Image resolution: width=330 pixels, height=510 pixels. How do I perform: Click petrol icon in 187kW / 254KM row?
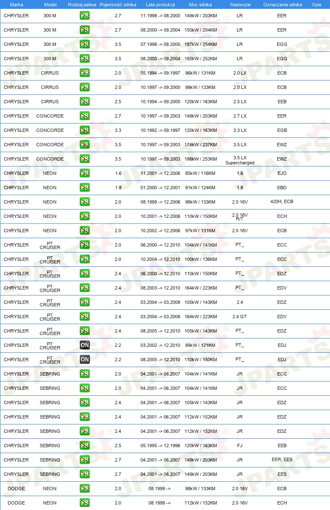pyautogui.click(x=85, y=44)
